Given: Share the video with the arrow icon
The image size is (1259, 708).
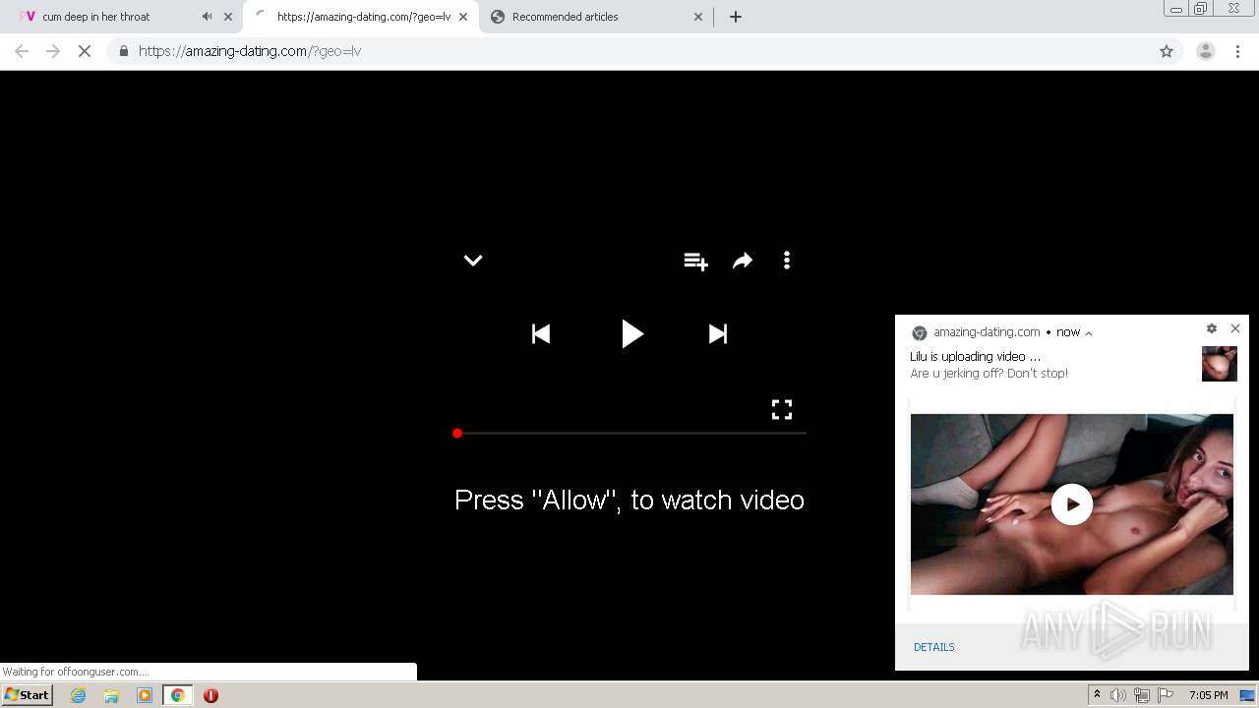Looking at the screenshot, I should pyautogui.click(x=743, y=261).
